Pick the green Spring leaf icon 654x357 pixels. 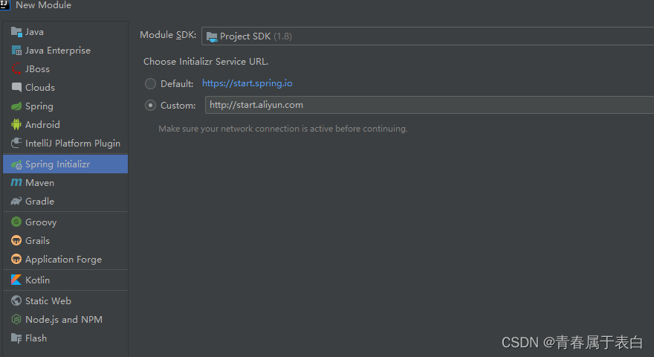tap(16, 106)
